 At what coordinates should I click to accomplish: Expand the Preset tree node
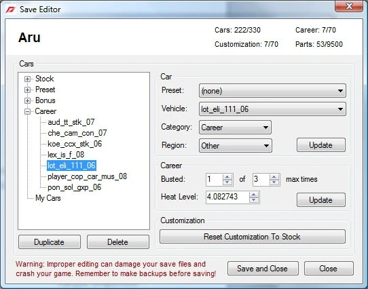click(x=27, y=90)
